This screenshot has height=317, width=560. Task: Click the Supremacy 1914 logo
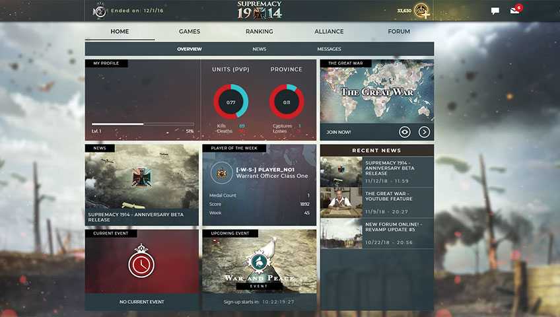click(259, 11)
